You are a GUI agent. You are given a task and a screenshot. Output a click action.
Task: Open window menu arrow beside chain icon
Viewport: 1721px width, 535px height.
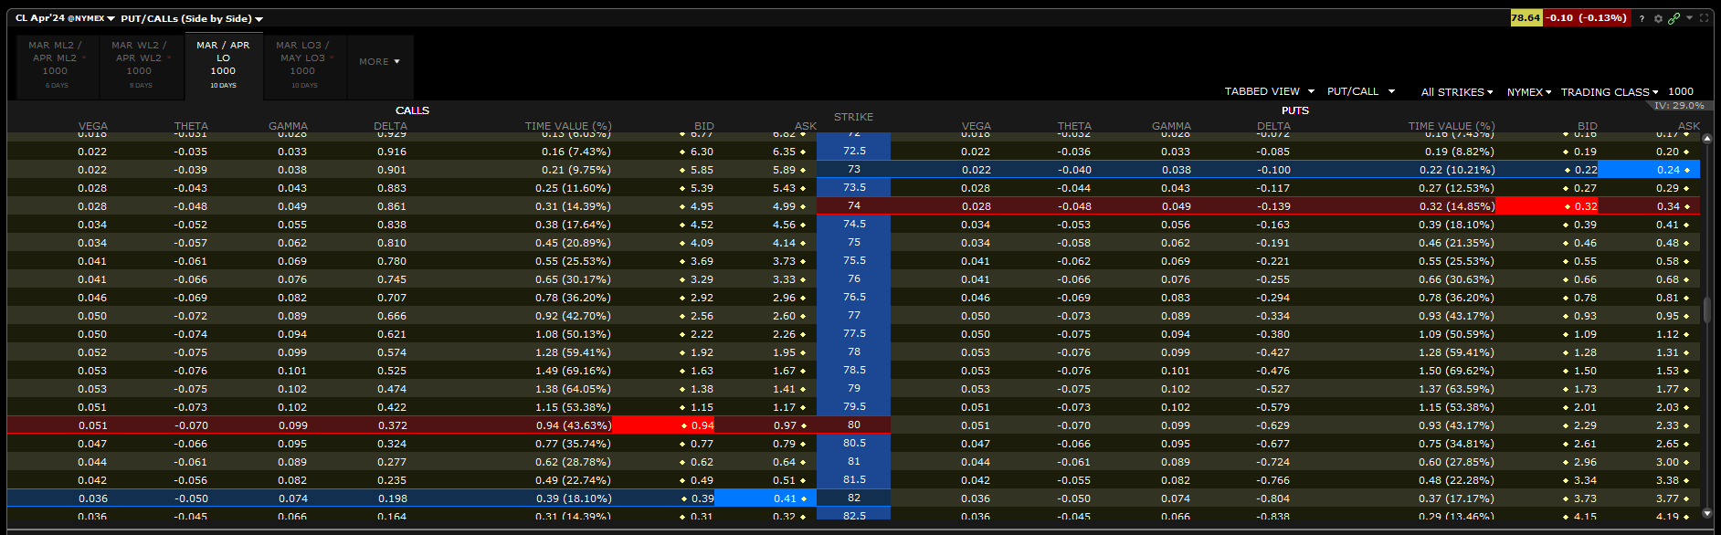point(1690,17)
